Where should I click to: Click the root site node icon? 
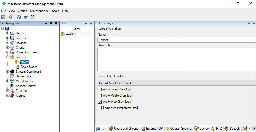[7, 29]
